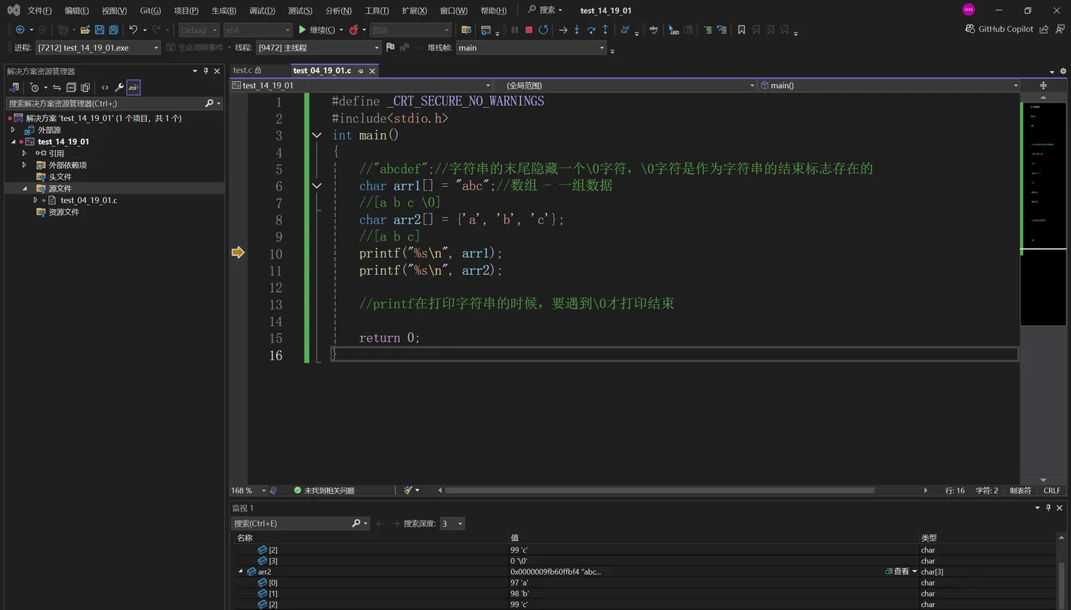Stop debugging with the red square icon
This screenshot has width=1071, height=610.
click(x=529, y=30)
